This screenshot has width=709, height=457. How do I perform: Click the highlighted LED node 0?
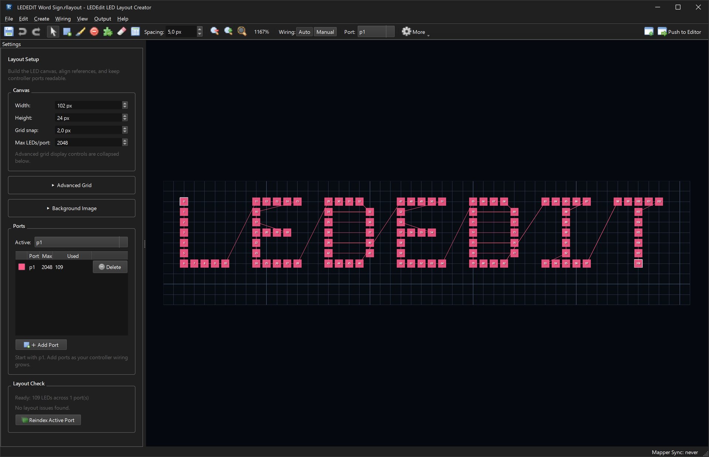tap(184, 202)
